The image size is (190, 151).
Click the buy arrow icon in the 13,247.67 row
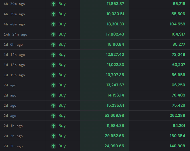point(53,85)
